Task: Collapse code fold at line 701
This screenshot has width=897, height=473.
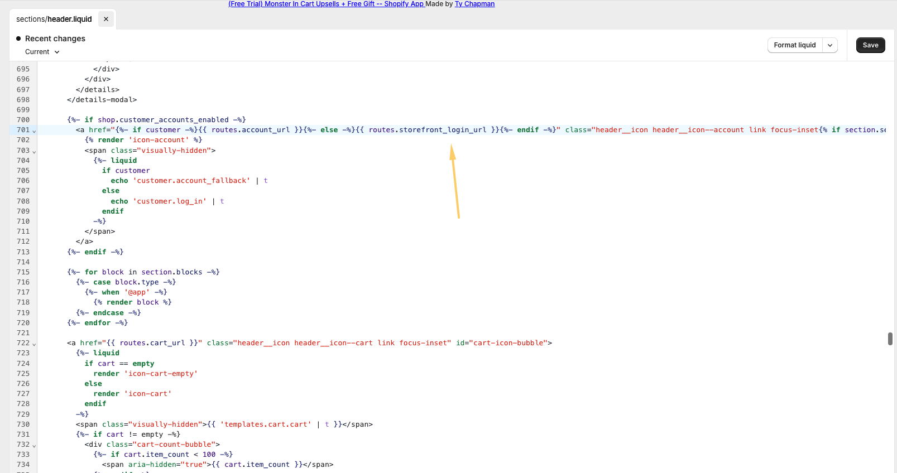Action: (34, 131)
